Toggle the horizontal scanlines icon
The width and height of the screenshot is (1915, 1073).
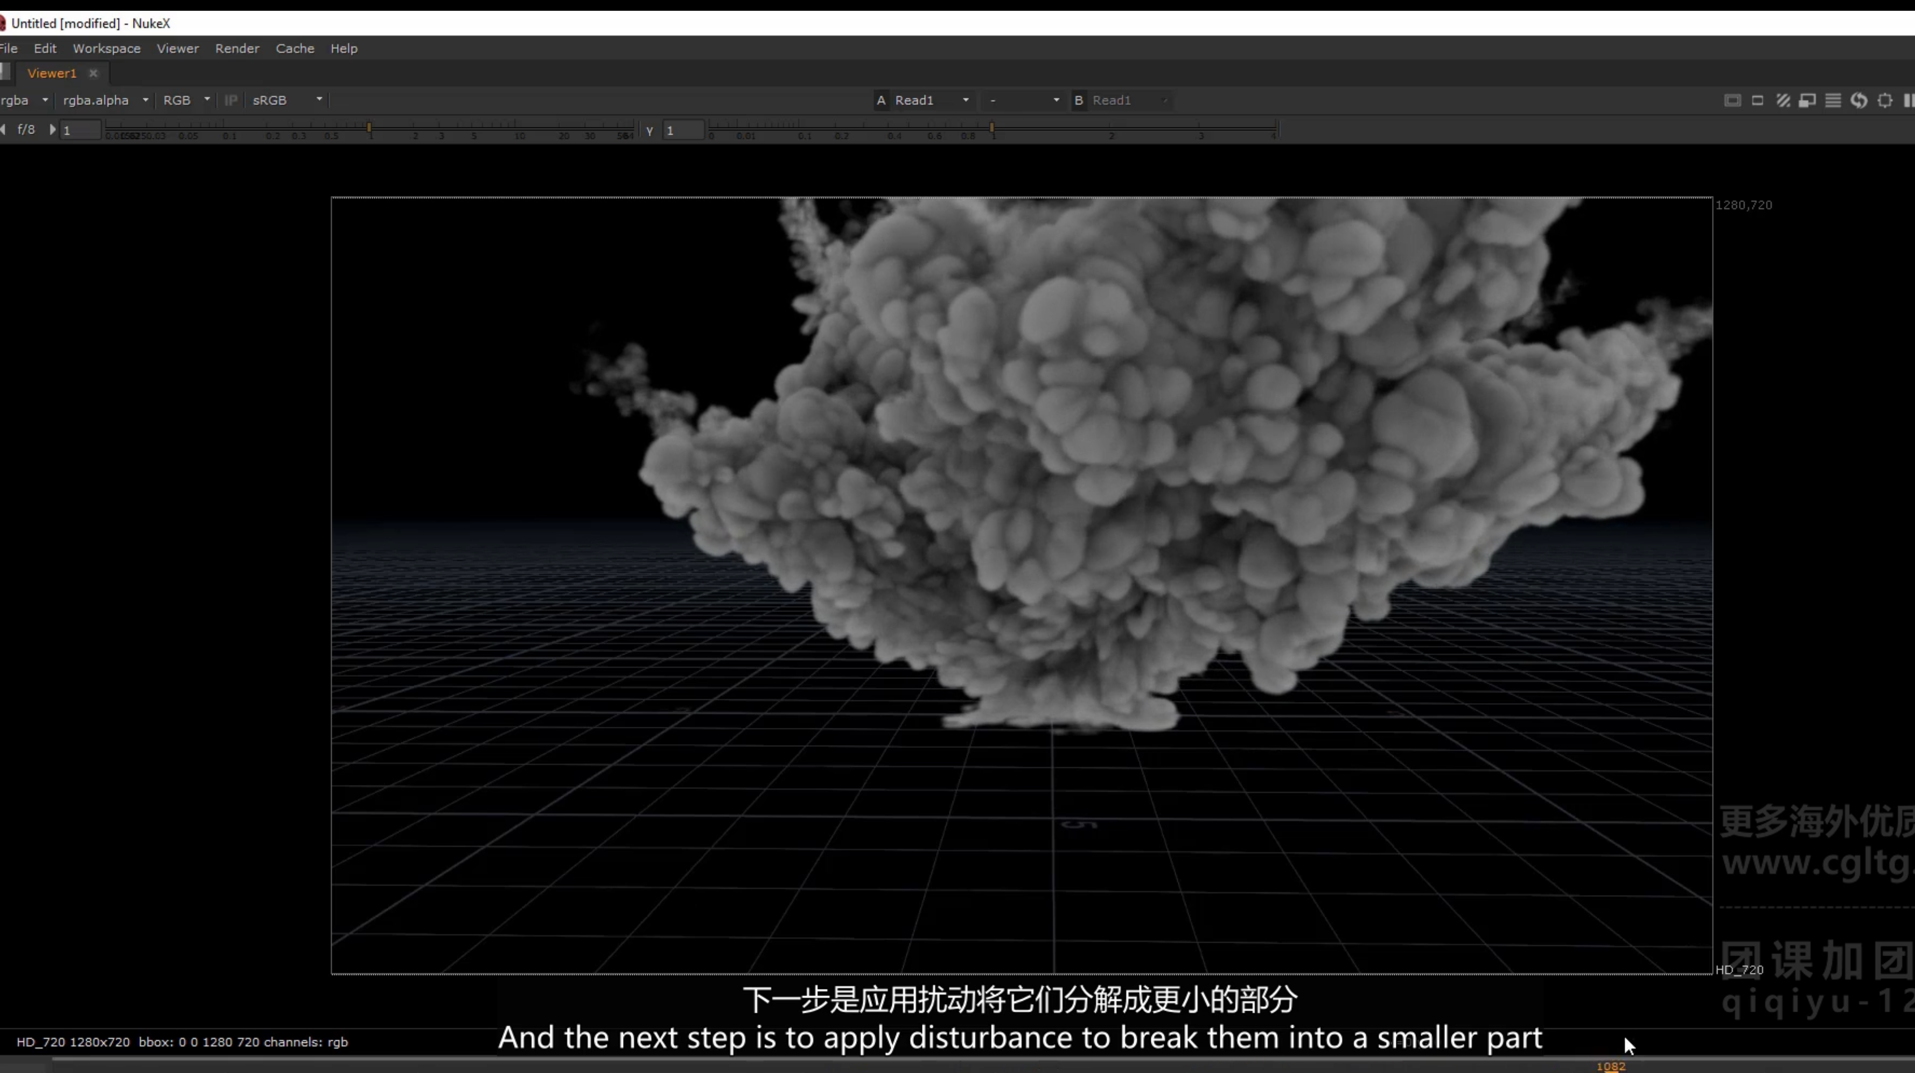click(x=1833, y=100)
